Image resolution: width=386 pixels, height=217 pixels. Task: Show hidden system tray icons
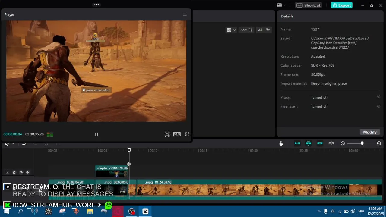click(x=319, y=212)
